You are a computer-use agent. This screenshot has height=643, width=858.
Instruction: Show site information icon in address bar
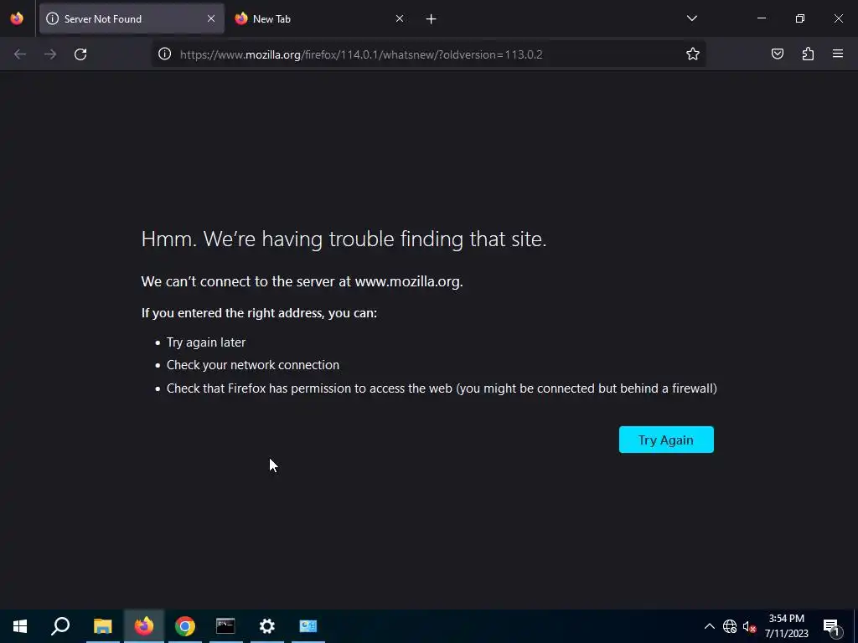click(x=165, y=54)
